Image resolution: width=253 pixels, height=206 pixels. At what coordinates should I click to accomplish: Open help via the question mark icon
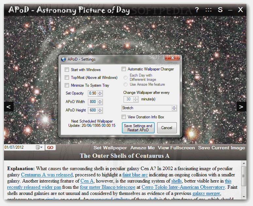197,10
